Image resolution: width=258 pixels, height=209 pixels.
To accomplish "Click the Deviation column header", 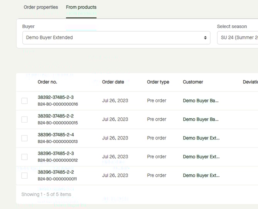I will 250,82.
